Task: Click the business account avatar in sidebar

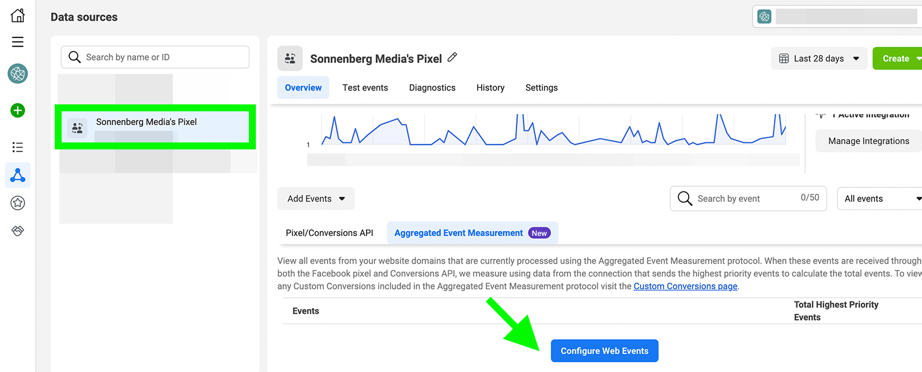Action: tap(18, 73)
